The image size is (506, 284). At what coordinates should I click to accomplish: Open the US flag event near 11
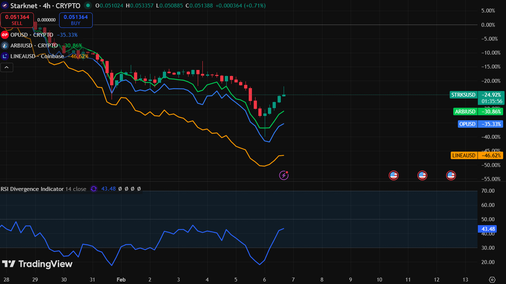pyautogui.click(x=422, y=175)
